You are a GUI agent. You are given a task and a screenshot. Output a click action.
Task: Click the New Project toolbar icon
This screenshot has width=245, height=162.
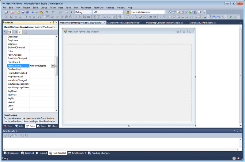[6, 12]
